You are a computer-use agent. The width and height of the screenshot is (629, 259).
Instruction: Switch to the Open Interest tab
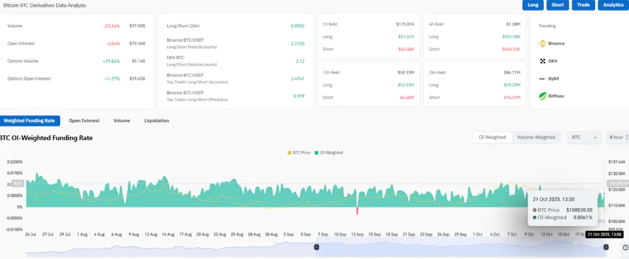coord(84,121)
